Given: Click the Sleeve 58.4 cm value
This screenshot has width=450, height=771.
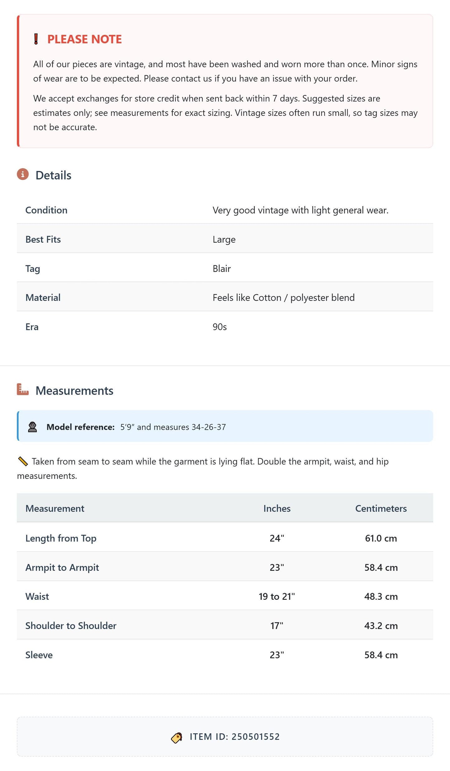Looking at the screenshot, I should (381, 655).
